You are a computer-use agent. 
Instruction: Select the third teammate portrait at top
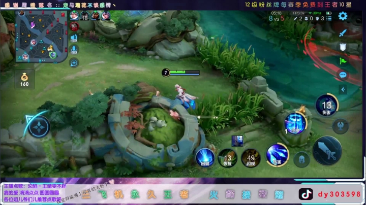point(95,16)
